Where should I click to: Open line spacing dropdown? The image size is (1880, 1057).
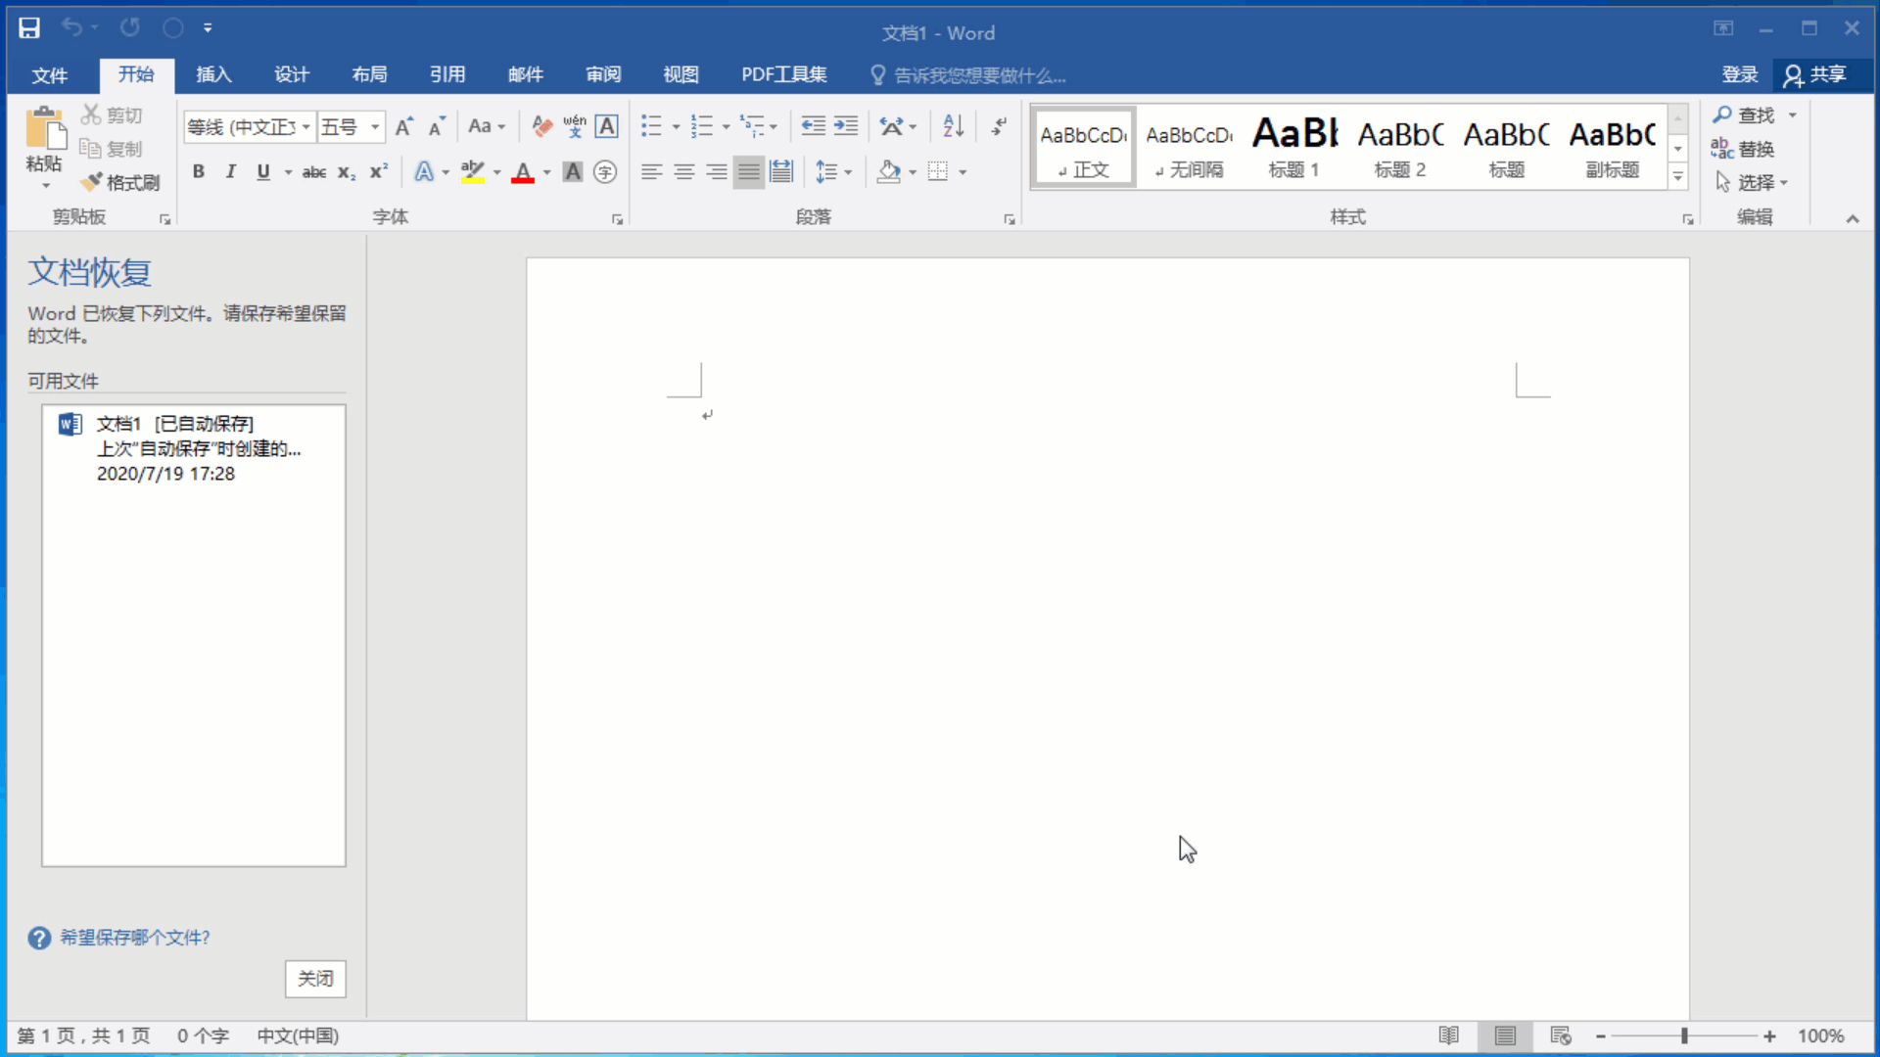pos(833,172)
